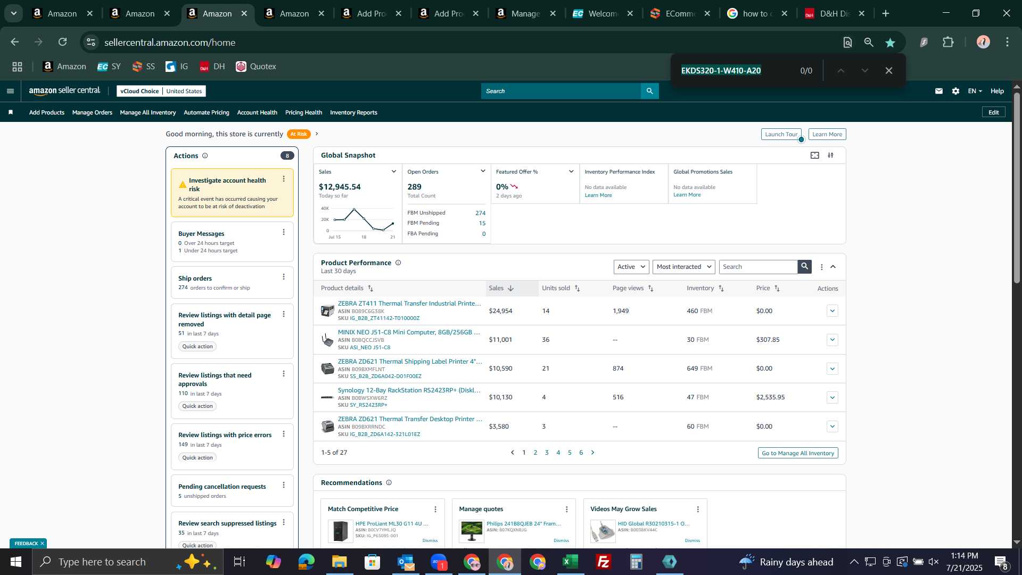Open Product Performance three-dot options menu
Screen dimensions: 1022x575
pyautogui.click(x=822, y=267)
